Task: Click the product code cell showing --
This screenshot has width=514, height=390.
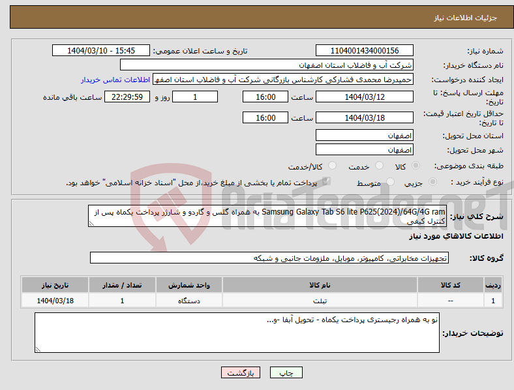Action: coord(451,300)
